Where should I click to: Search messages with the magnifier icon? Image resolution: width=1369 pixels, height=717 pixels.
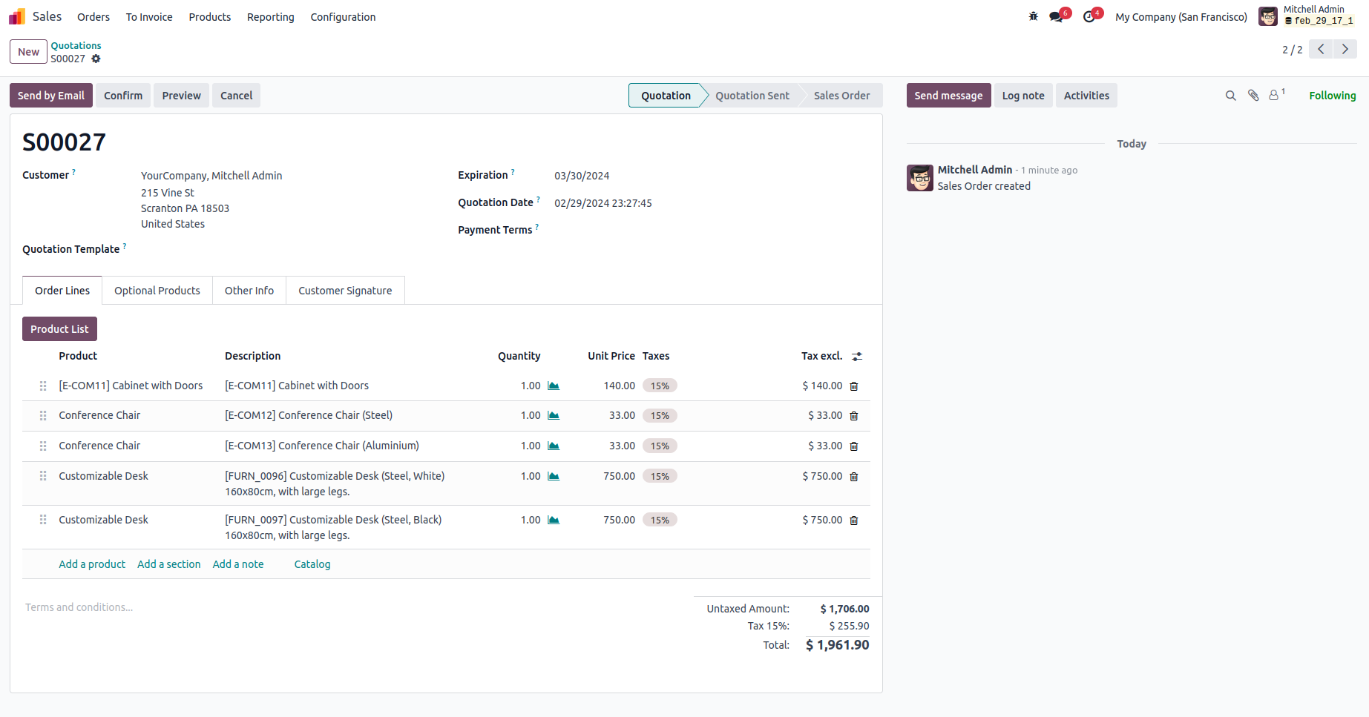(1230, 96)
